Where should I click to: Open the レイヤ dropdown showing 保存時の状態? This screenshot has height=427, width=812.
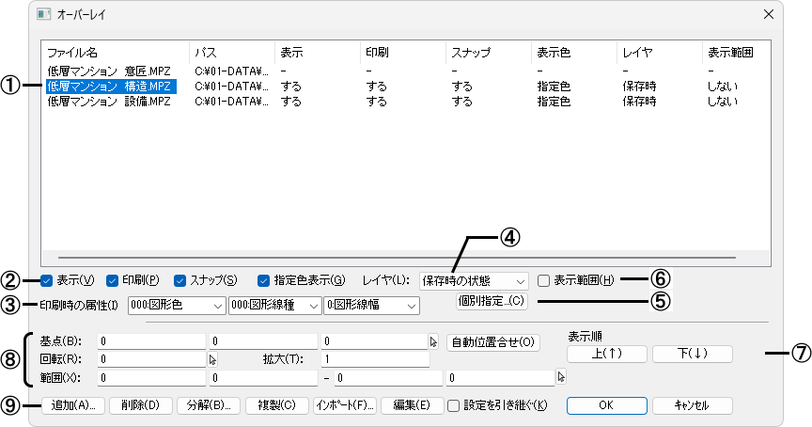[x=475, y=280]
